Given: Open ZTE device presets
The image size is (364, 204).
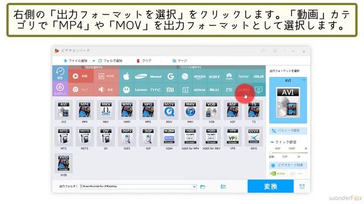Looking at the screenshot, I should (229, 90).
